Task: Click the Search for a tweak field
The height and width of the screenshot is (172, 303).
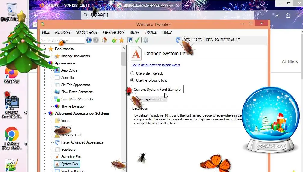Action: pos(63,40)
